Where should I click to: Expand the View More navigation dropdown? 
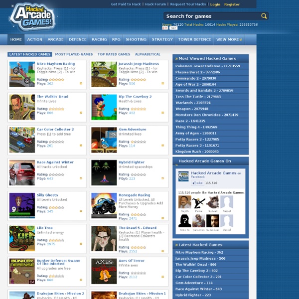click(x=229, y=39)
